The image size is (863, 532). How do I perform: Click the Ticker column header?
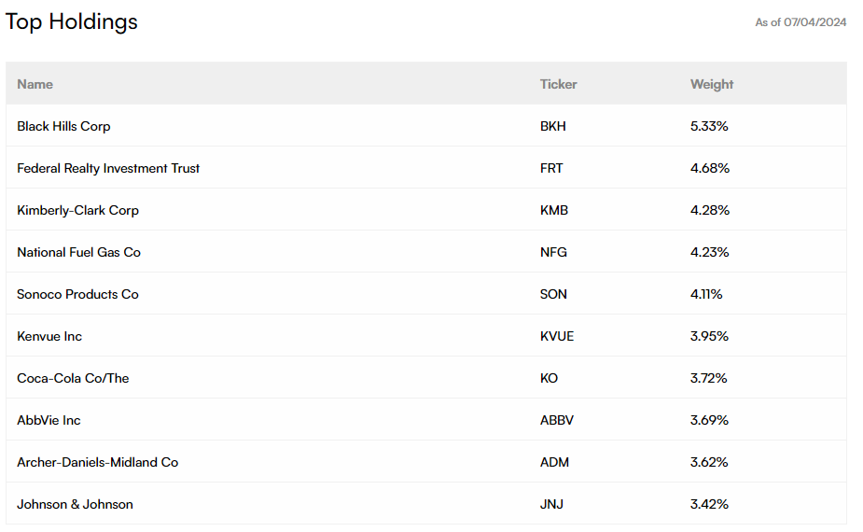tap(558, 84)
